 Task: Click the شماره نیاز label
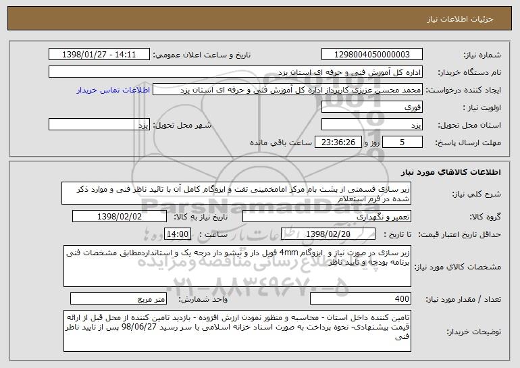point(482,55)
